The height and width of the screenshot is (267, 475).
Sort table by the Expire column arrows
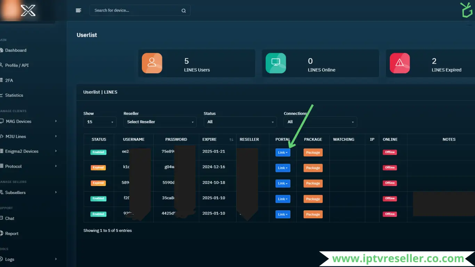coord(231,140)
